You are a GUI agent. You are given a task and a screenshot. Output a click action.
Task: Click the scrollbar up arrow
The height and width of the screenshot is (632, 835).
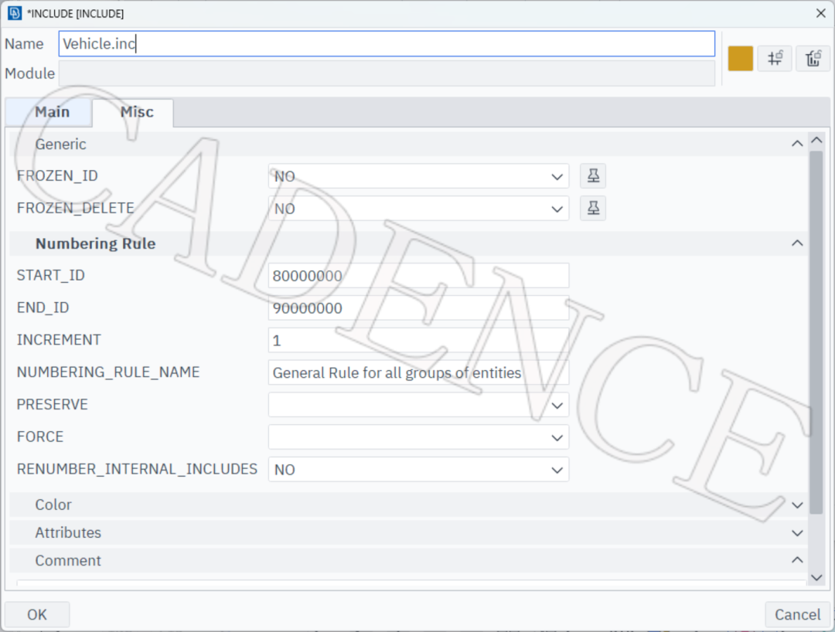[816, 141]
